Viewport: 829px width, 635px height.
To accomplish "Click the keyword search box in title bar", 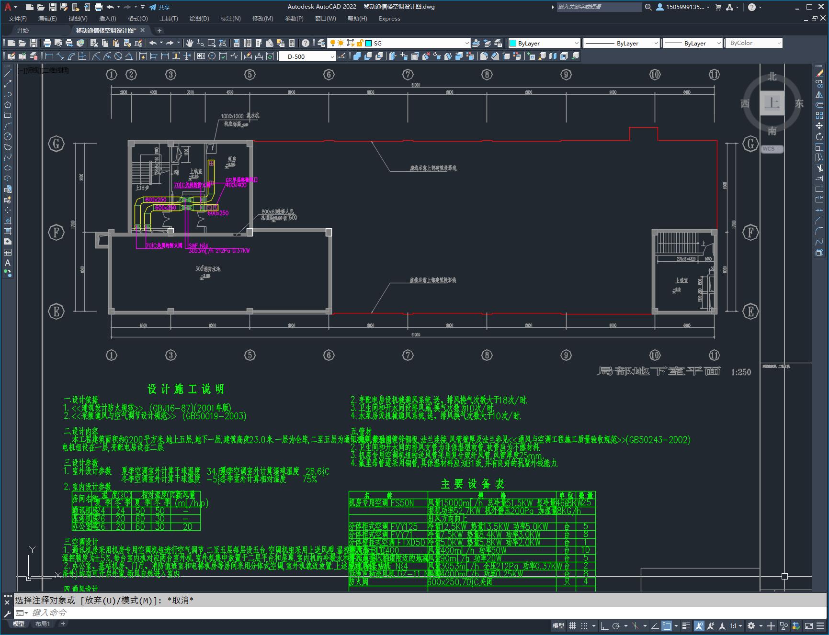I will (x=599, y=7).
